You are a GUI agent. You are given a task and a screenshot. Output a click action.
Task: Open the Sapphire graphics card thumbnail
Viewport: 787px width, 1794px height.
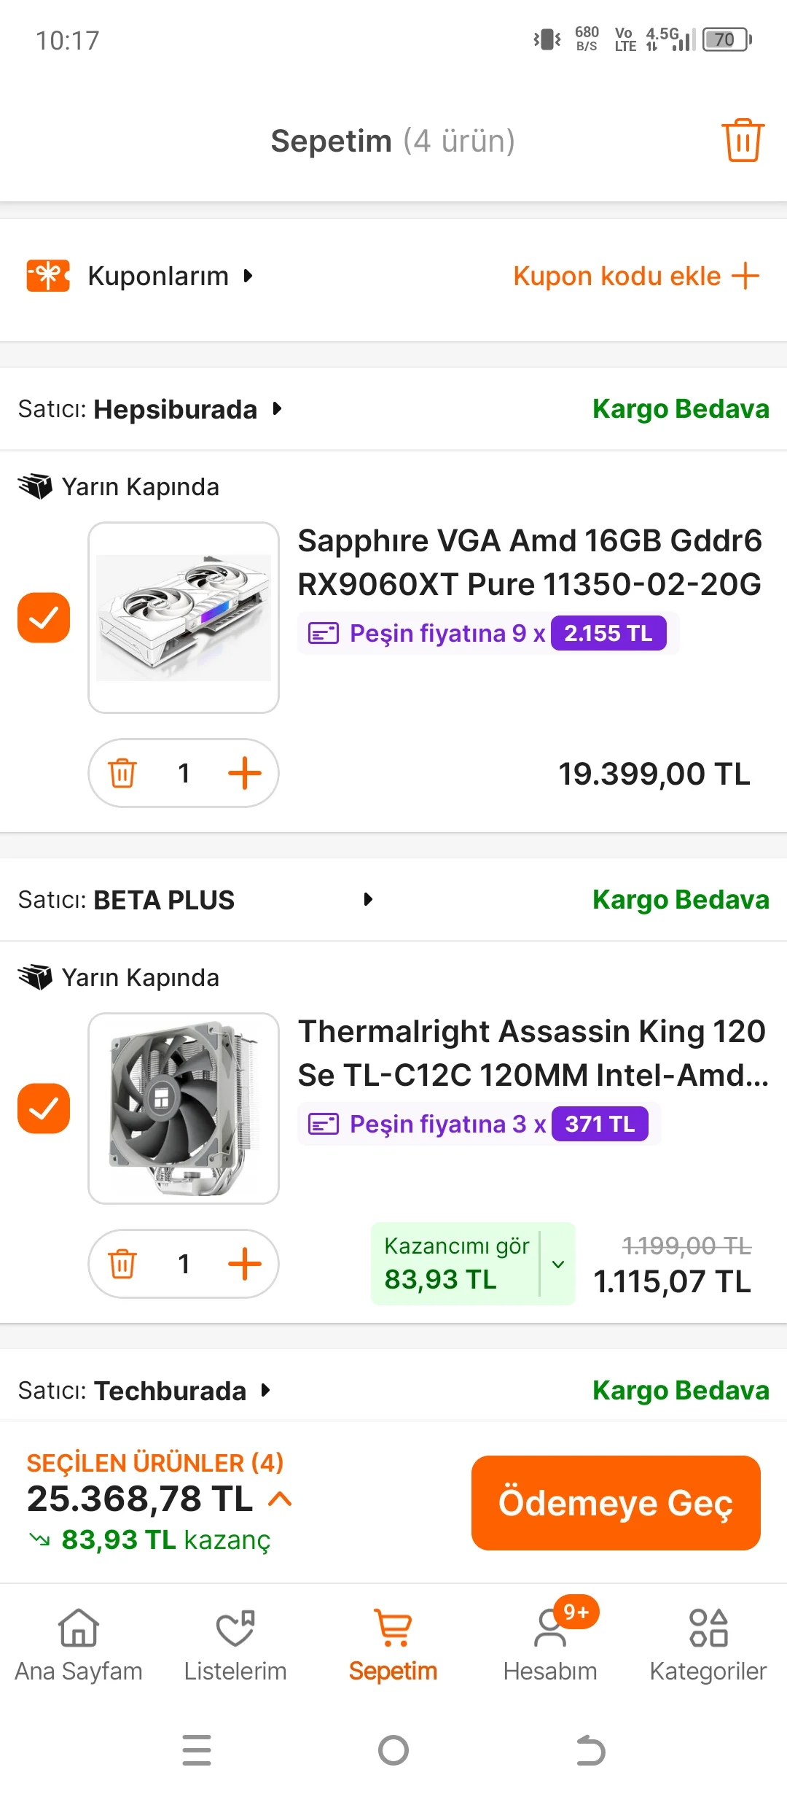click(x=184, y=618)
